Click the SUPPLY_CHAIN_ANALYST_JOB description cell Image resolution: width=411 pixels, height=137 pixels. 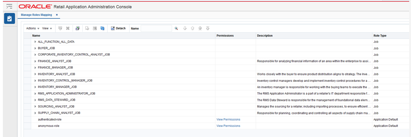coord(314,113)
